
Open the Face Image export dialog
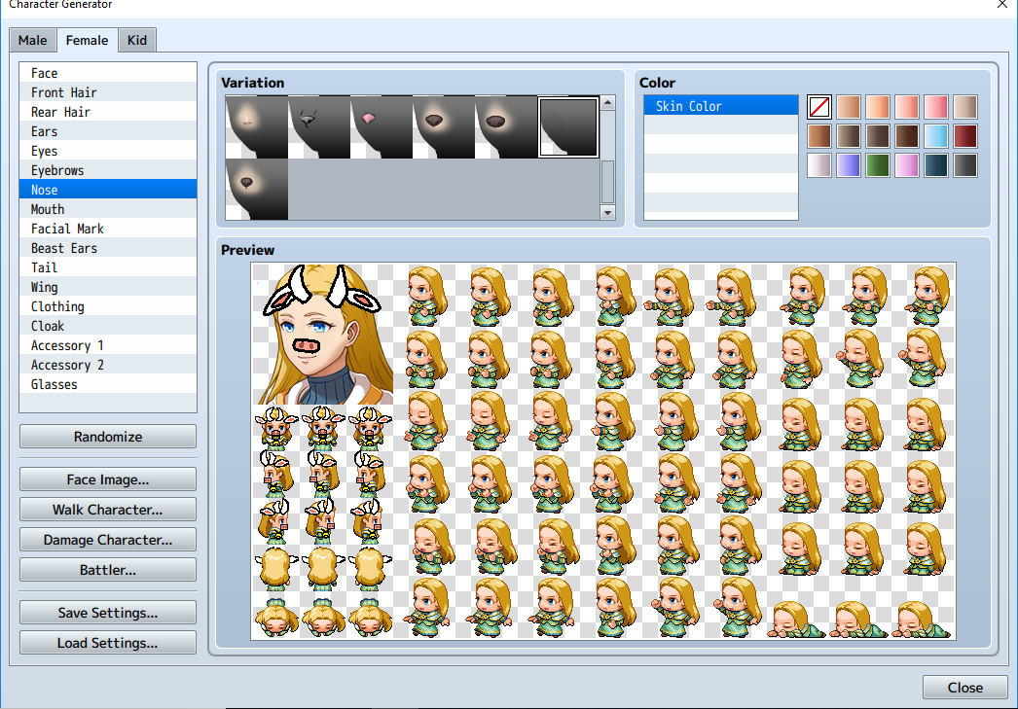tap(108, 479)
